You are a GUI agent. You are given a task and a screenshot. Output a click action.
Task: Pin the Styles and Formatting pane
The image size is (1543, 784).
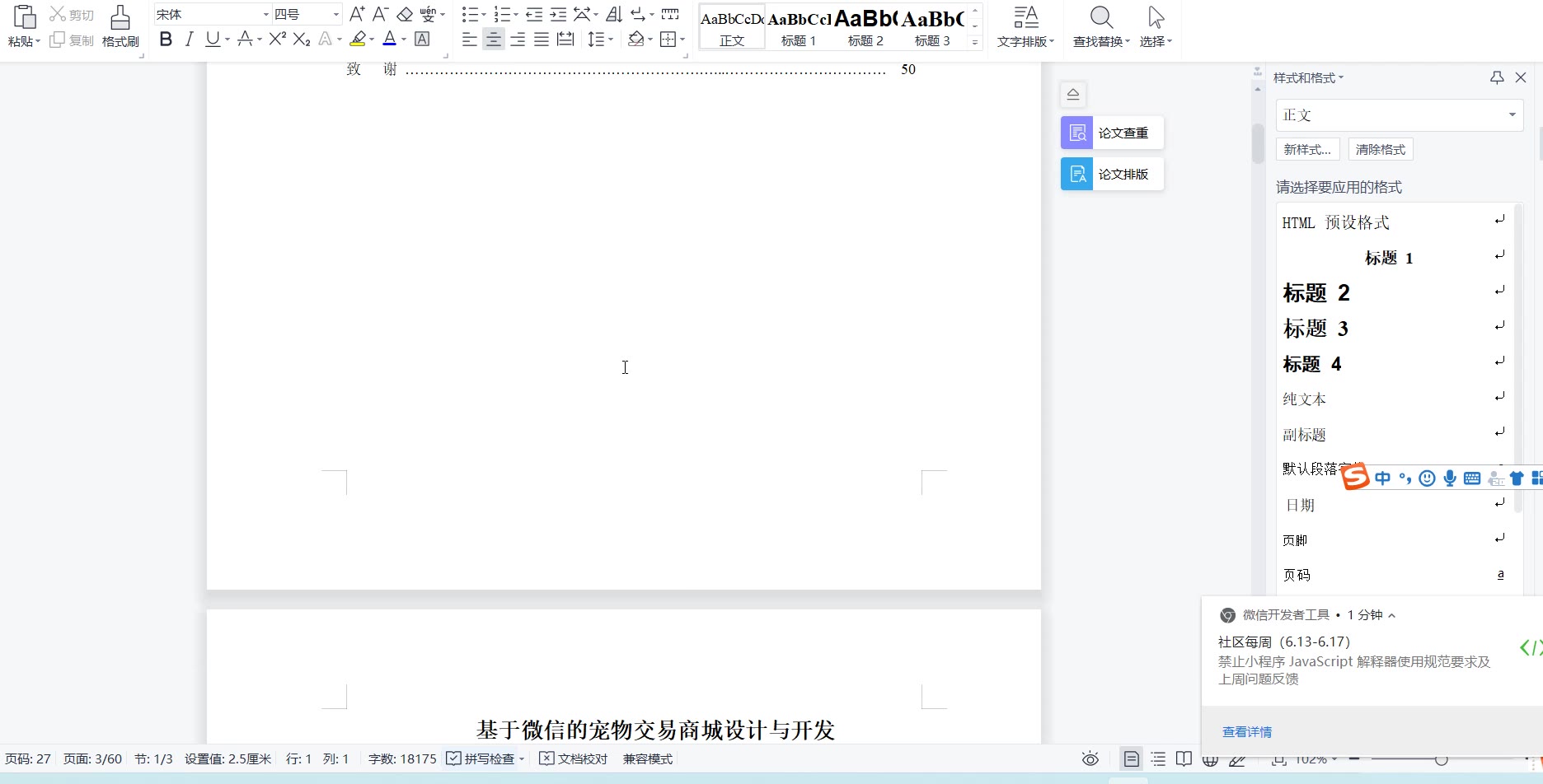click(1497, 77)
